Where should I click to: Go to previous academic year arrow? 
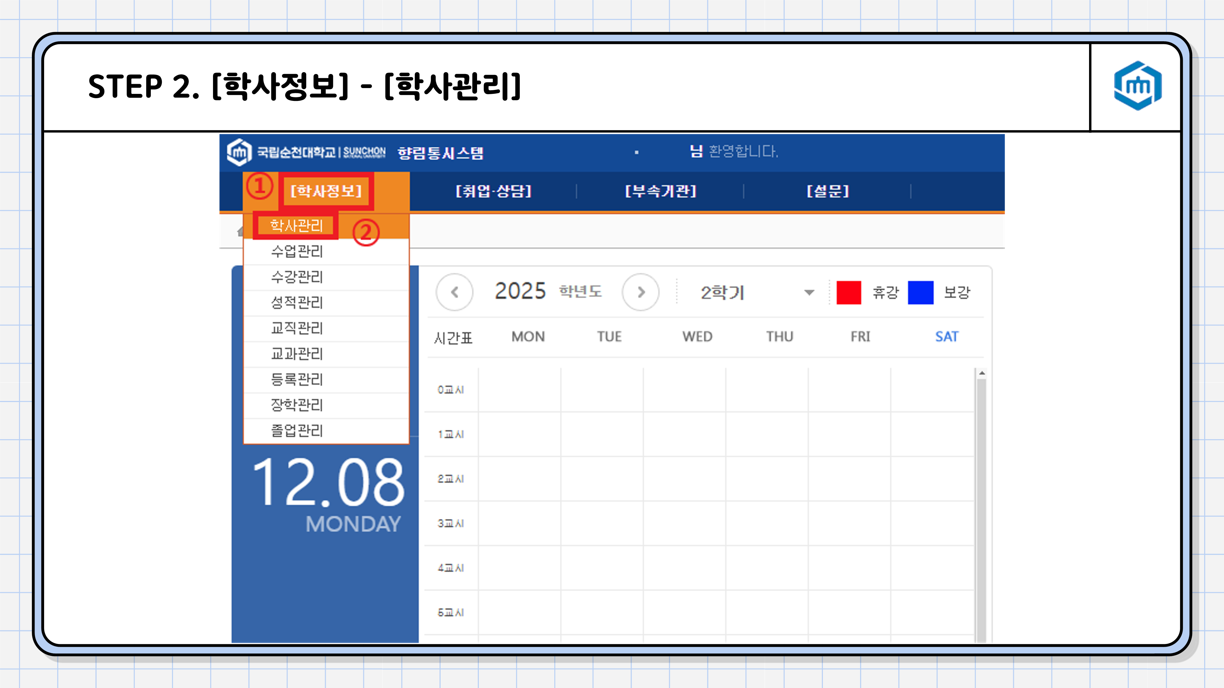point(454,292)
